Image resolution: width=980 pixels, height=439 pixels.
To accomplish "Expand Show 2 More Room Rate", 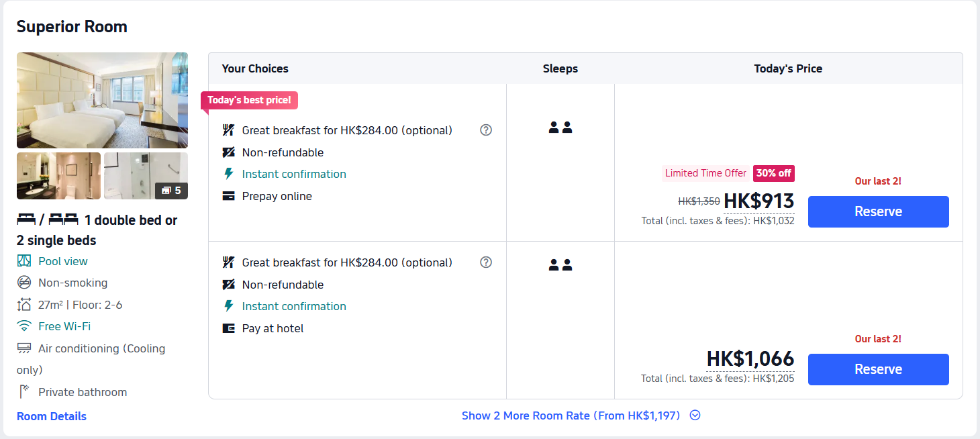I will (x=571, y=416).
